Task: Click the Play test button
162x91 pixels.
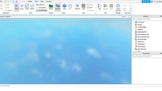Action: point(100,7)
